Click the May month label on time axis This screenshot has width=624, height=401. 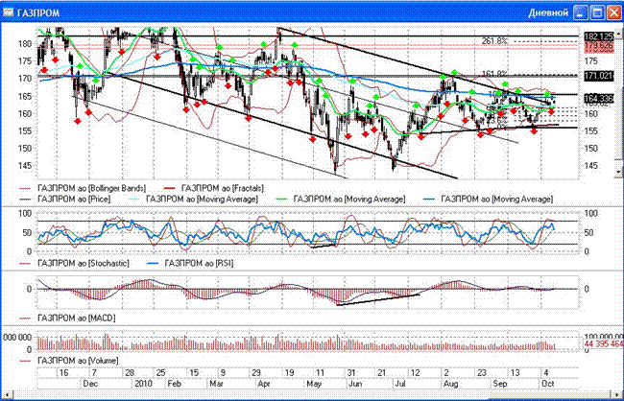tap(314, 384)
